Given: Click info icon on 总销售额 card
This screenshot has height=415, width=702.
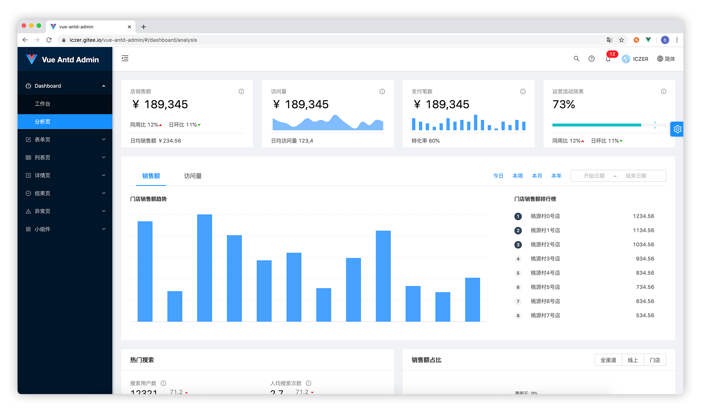Looking at the screenshot, I should click(x=241, y=91).
